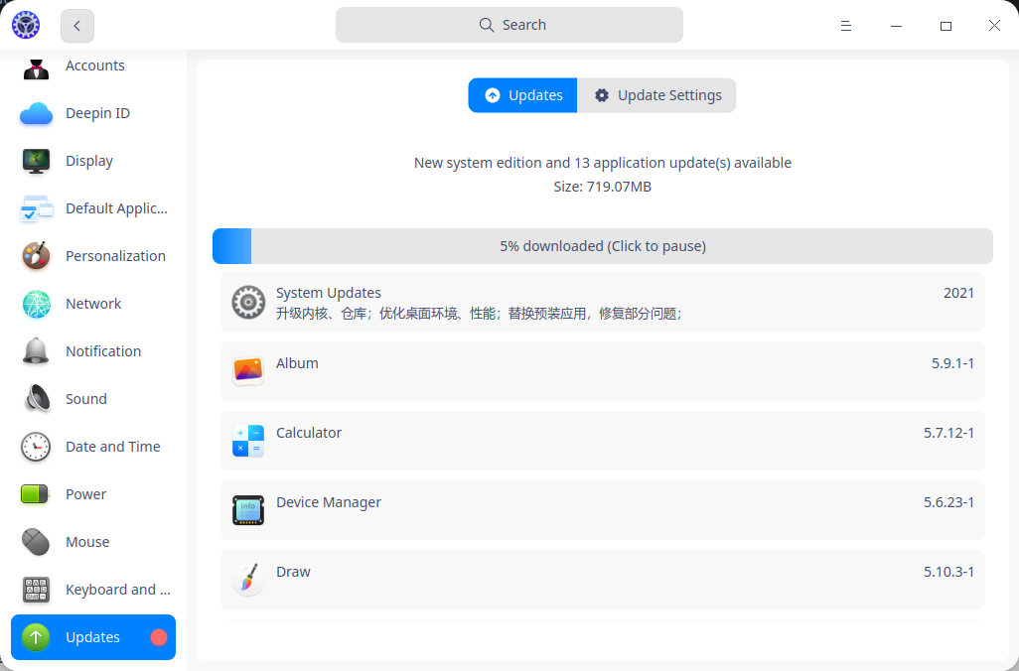Click the Size: 719.07MB text
This screenshot has height=671, width=1019.
[x=603, y=187]
